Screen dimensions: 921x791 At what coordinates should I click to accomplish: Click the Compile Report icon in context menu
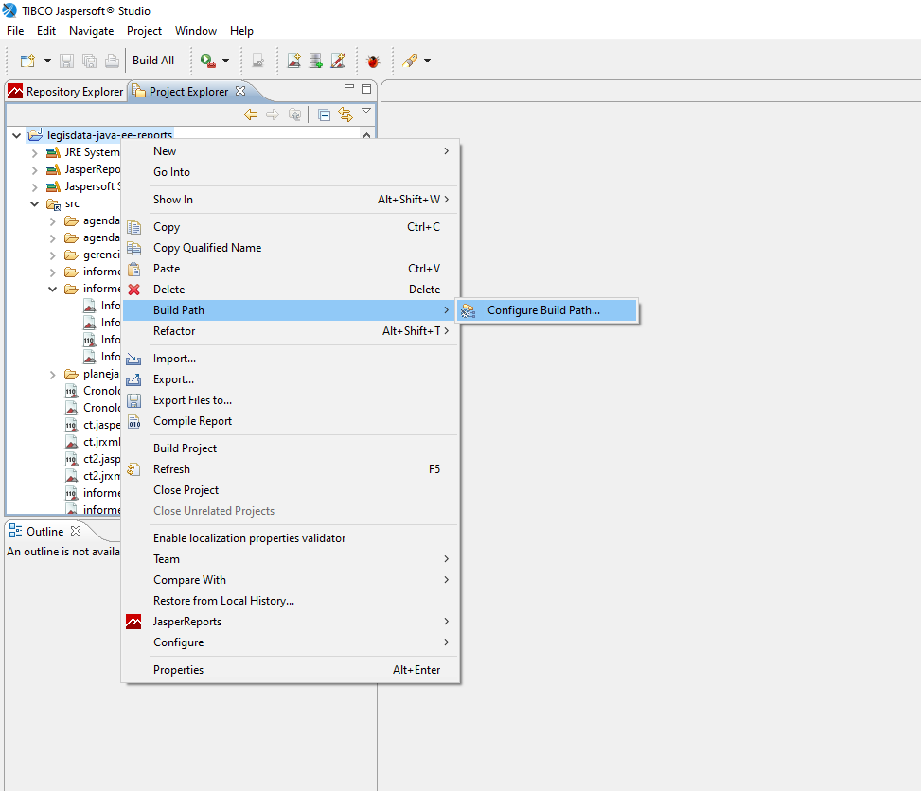(x=134, y=421)
